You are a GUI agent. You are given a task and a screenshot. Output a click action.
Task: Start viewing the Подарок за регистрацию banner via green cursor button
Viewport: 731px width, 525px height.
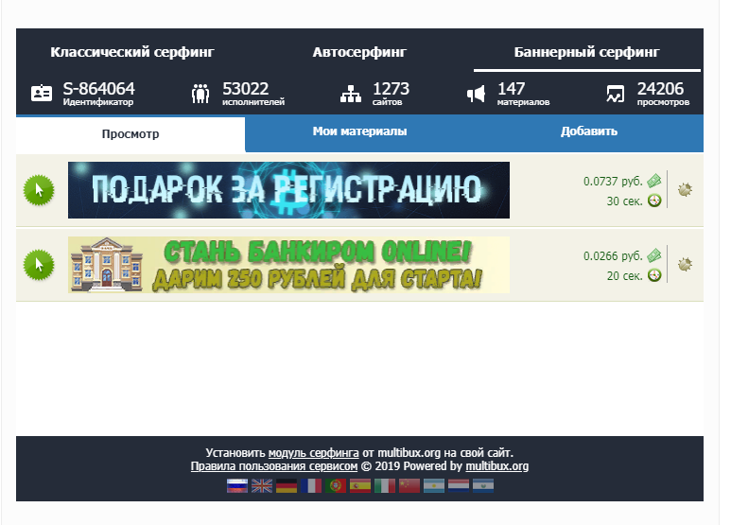39,190
